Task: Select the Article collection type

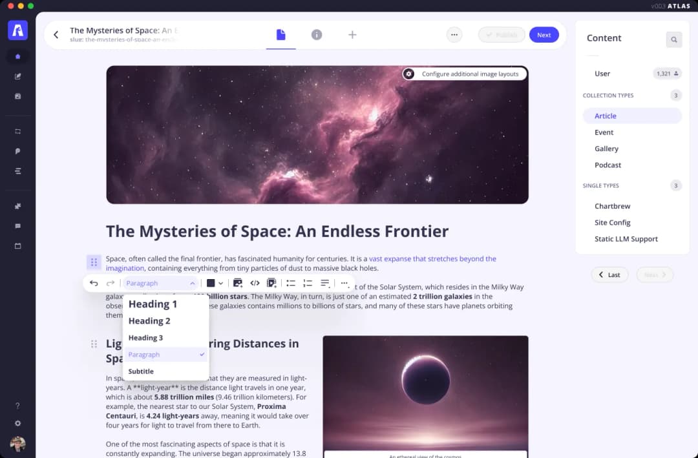Action: point(632,116)
